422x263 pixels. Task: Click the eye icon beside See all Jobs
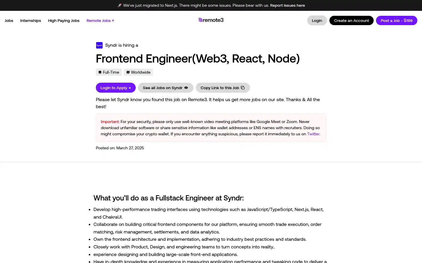(x=186, y=88)
